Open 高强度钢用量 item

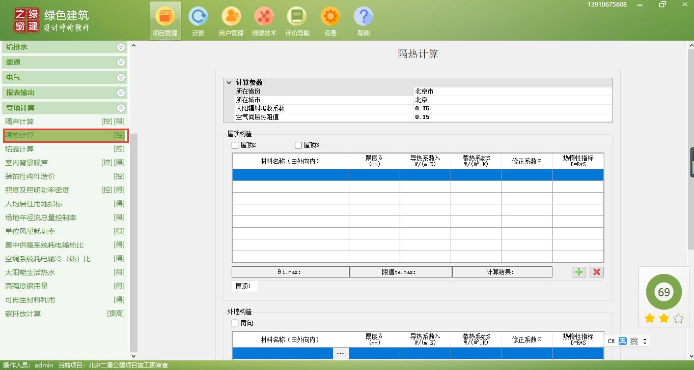click(64, 286)
